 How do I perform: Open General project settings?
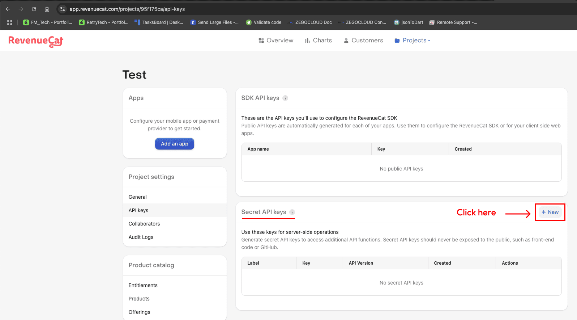(x=138, y=197)
